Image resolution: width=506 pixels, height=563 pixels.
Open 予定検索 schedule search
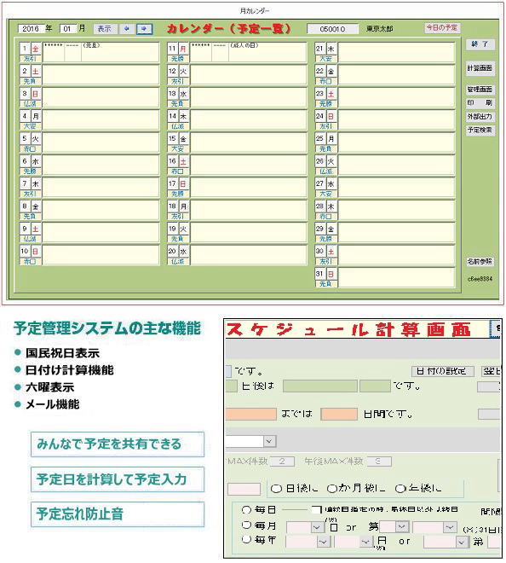[480, 130]
